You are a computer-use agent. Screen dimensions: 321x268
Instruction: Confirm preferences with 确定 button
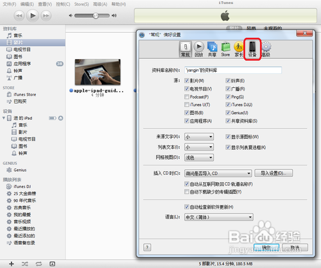pos(266,247)
